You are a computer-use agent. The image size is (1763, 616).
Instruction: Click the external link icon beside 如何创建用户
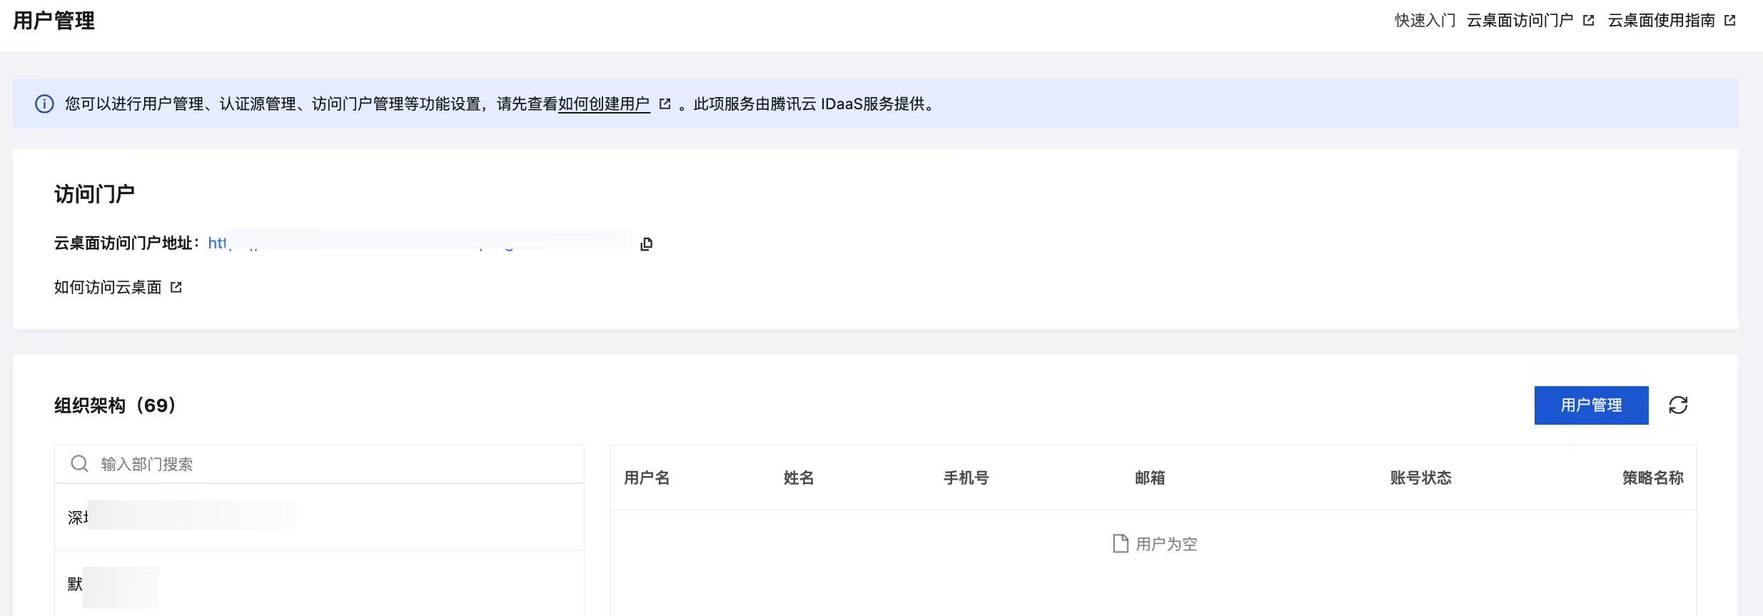click(665, 104)
